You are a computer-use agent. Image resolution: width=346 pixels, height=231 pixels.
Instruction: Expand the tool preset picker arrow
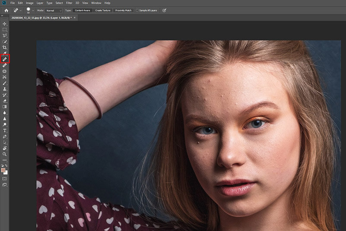click(21, 10)
